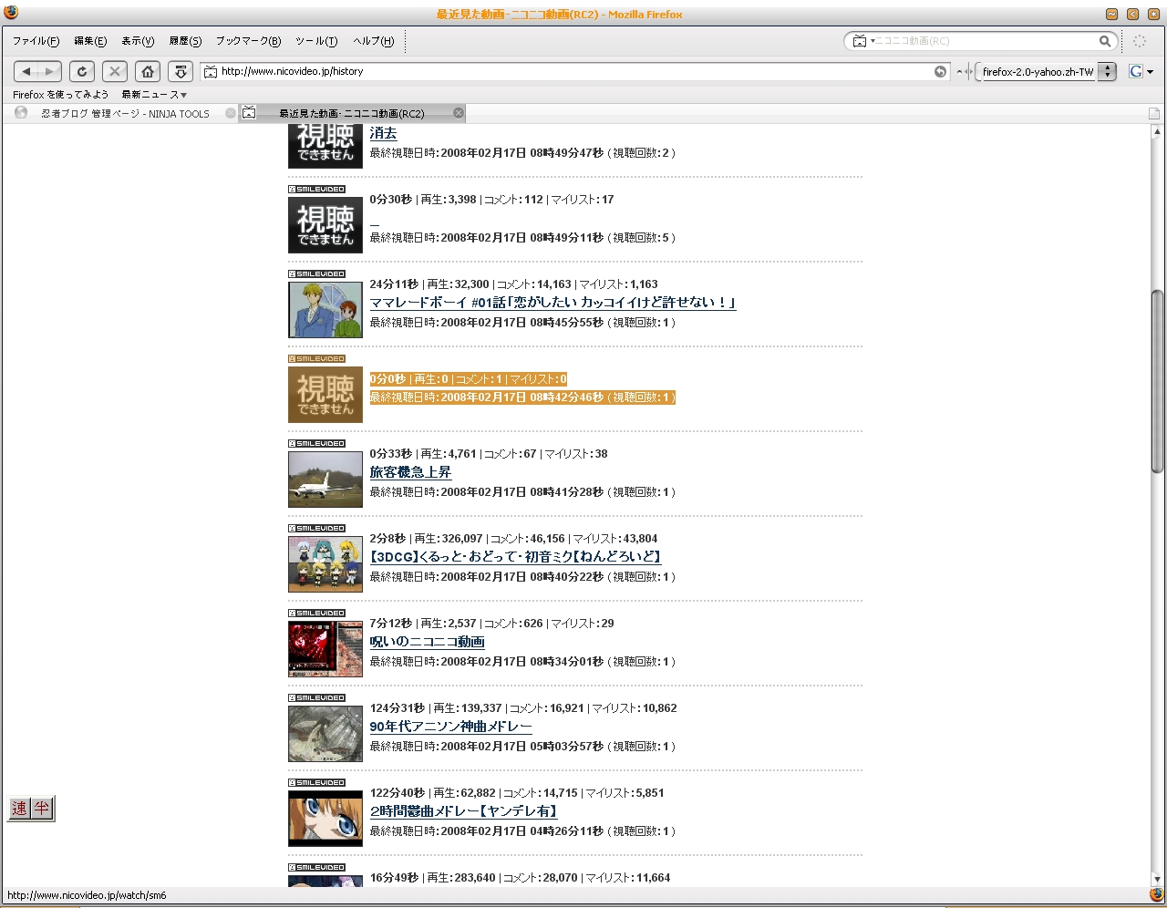Open a new tab with the page icon
Image resolution: width=1167 pixels, height=908 pixels.
click(1153, 113)
